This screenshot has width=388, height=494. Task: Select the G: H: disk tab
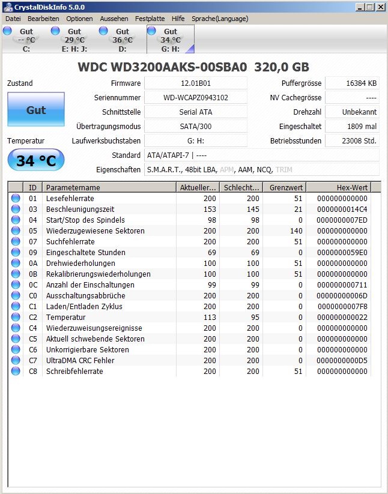point(171,40)
